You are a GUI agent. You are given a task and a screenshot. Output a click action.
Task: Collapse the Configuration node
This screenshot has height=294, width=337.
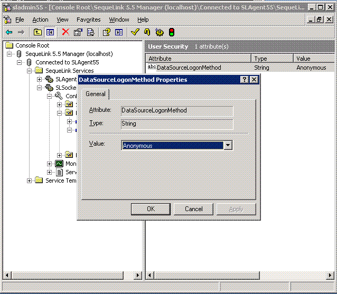[50, 96]
